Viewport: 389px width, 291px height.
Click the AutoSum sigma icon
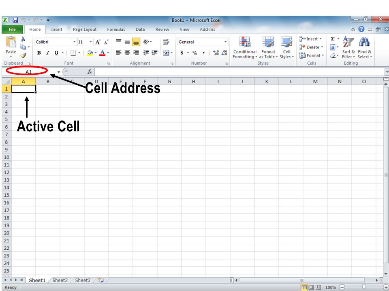point(333,39)
